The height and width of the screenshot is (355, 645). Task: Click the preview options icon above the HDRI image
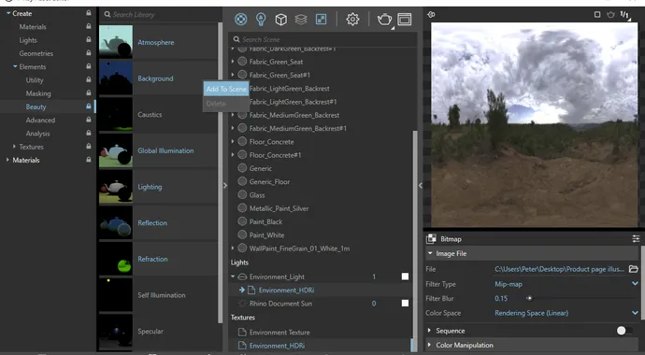click(x=431, y=14)
